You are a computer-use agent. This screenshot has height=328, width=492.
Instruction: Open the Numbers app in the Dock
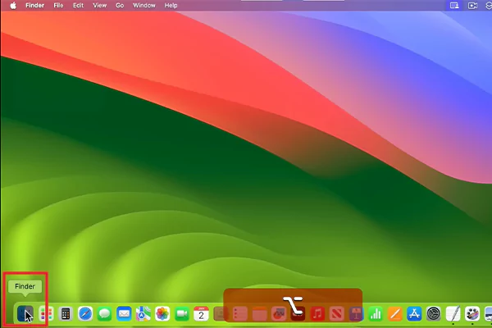click(x=376, y=313)
